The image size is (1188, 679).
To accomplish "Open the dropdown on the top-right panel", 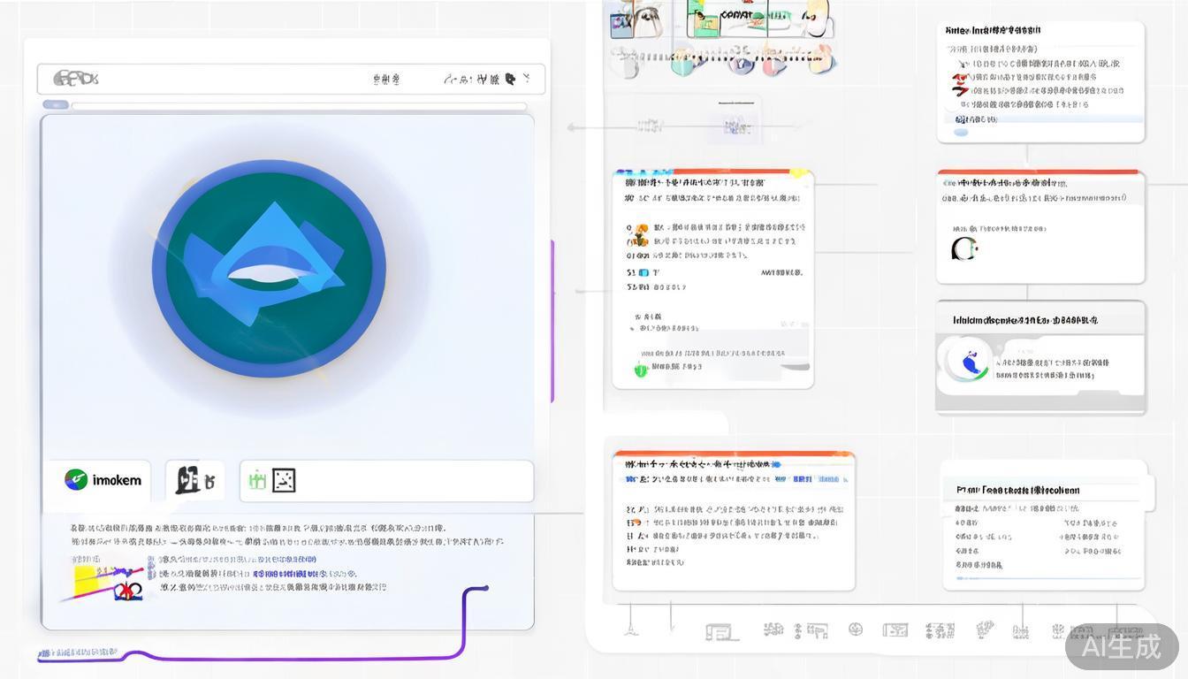I will [962, 132].
